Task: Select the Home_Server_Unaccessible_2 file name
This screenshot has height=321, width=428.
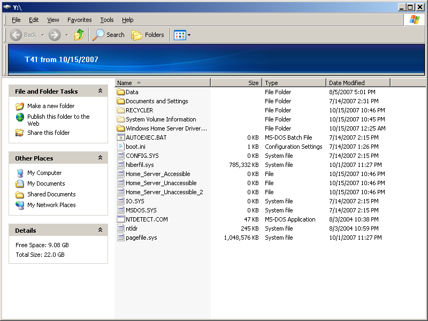Action: [x=164, y=192]
